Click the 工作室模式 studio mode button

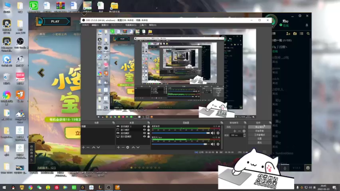click(x=260, y=135)
